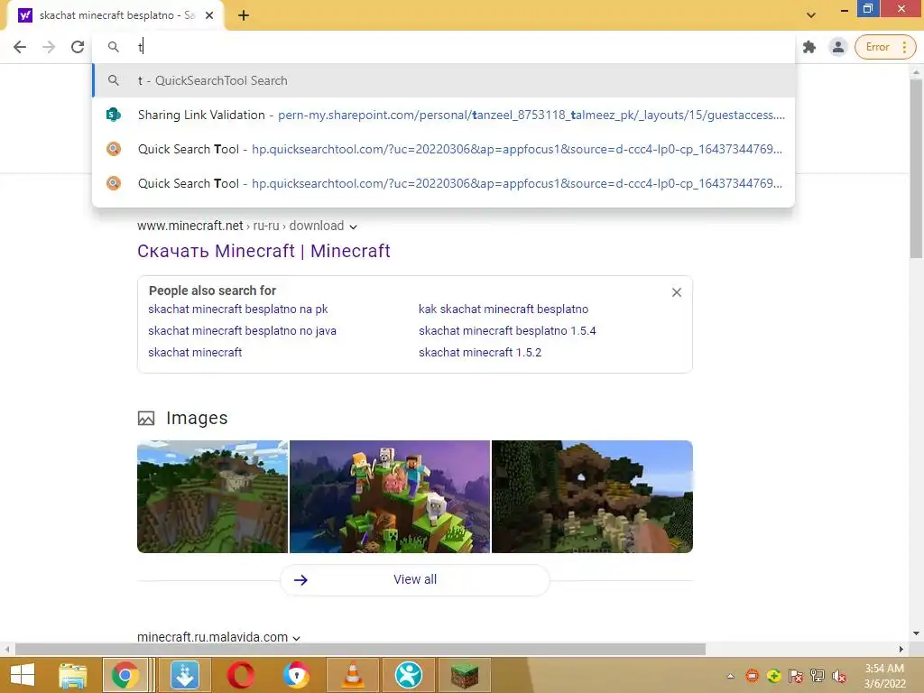The width and height of the screenshot is (924, 693).
Task: Launch Opera from the taskbar
Action: (x=240, y=675)
